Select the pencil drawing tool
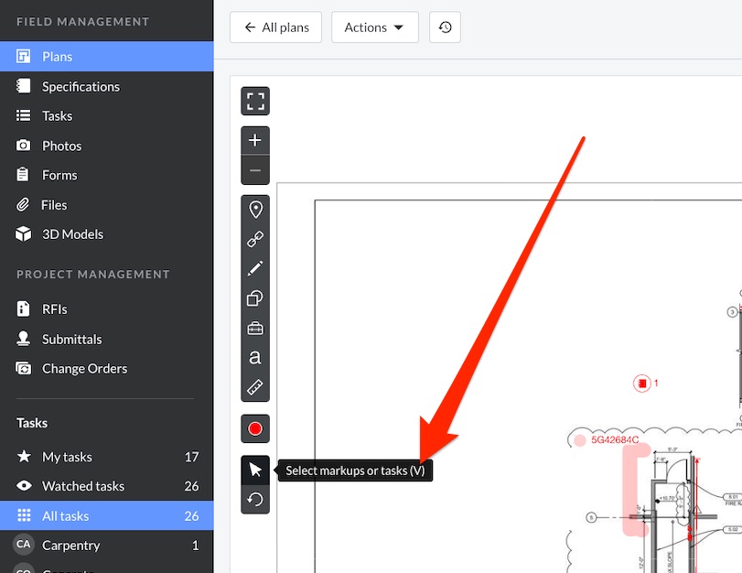The width and height of the screenshot is (742, 573). point(255,268)
